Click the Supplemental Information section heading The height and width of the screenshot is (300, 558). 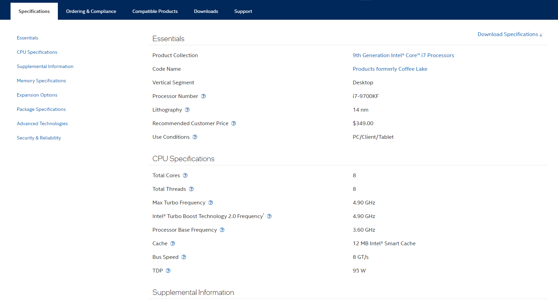193,293
